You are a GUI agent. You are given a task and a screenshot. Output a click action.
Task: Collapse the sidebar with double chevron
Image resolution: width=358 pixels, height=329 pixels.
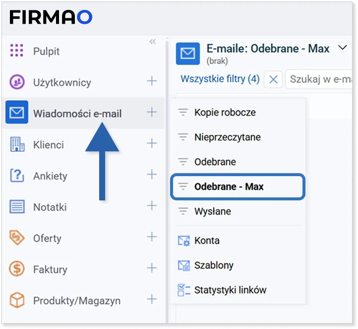(x=152, y=42)
